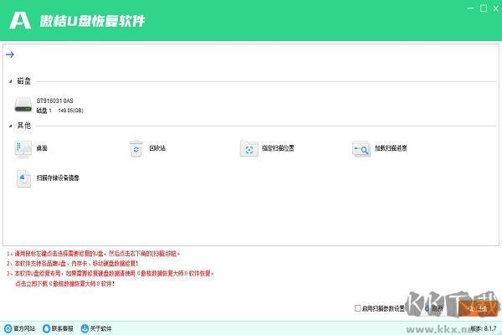The width and height of the screenshot is (502, 335).
Task: Select the ST9160310AS hard drive icon
Action: click(x=23, y=105)
